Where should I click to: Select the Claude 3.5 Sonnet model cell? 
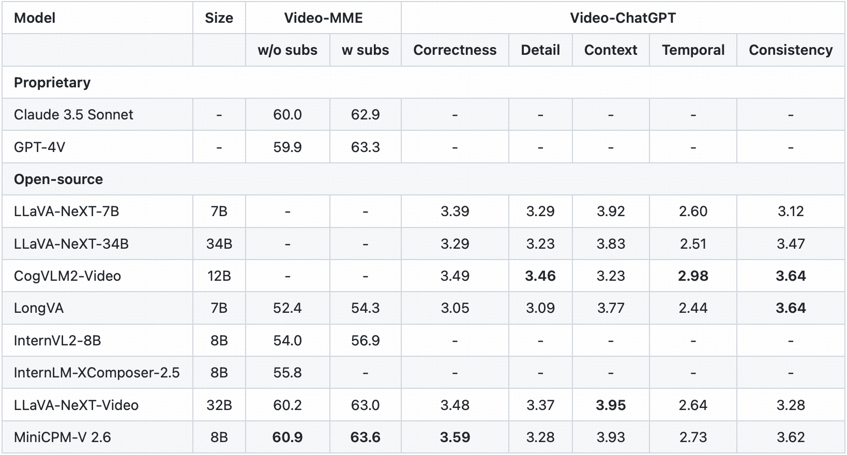(73, 115)
